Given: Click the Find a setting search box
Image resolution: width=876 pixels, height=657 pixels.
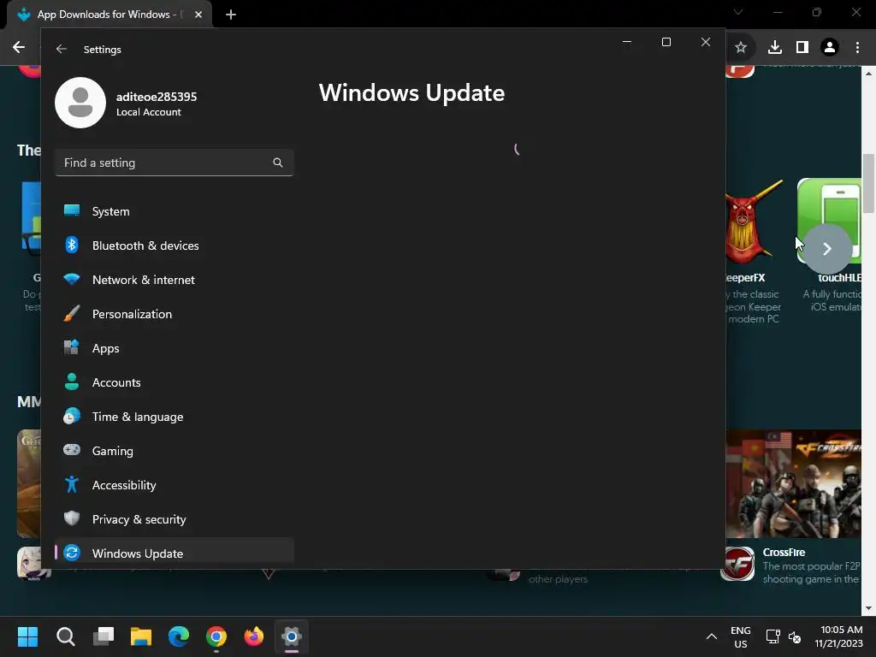Looking at the screenshot, I should [175, 163].
